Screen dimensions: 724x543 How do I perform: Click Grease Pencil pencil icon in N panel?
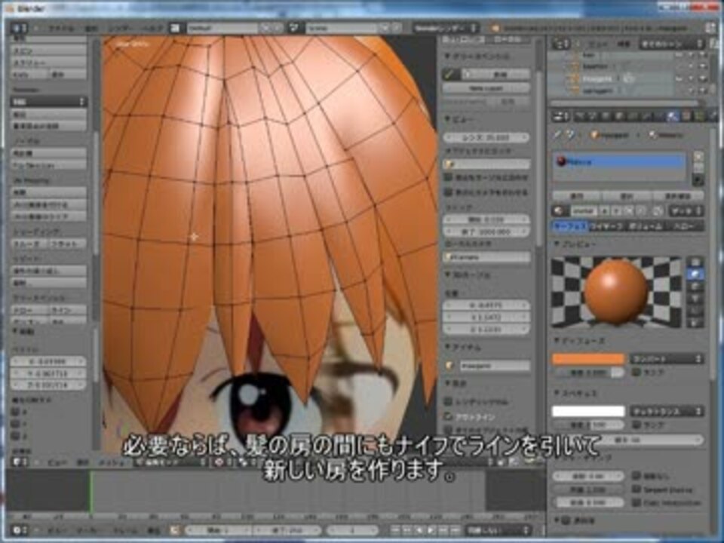451,74
